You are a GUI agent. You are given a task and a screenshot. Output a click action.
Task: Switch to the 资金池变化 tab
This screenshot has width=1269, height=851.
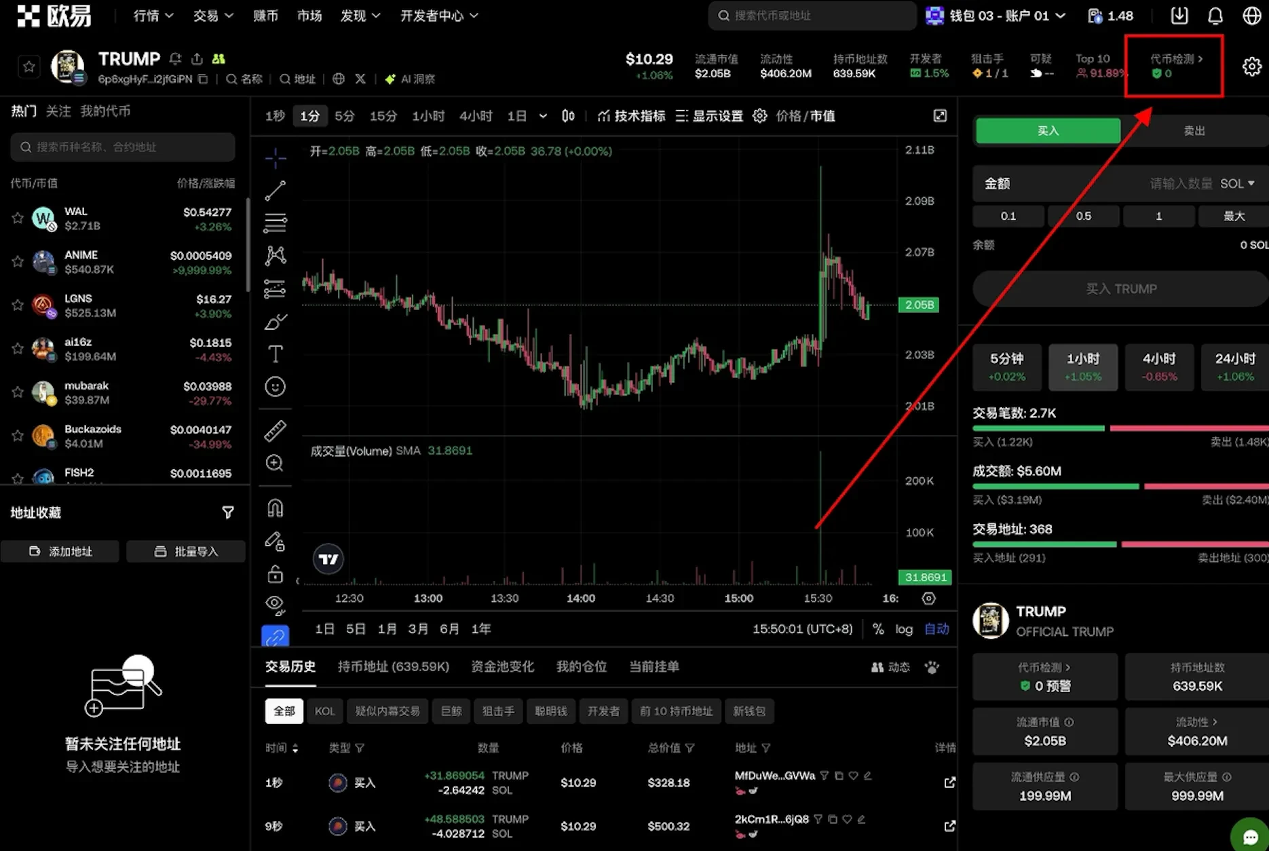click(x=503, y=666)
